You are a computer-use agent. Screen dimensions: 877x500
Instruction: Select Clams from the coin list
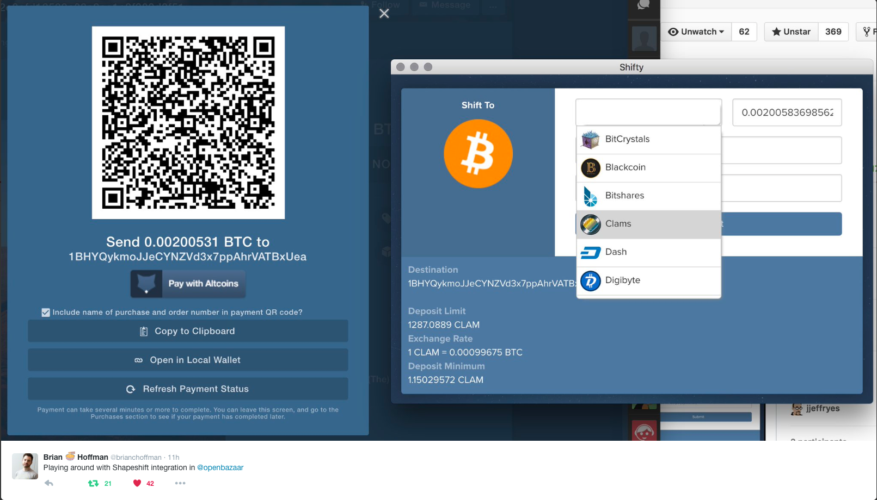[649, 224]
